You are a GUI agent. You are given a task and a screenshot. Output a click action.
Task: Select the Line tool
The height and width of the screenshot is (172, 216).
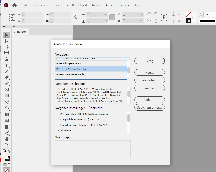click(x=7, y=71)
